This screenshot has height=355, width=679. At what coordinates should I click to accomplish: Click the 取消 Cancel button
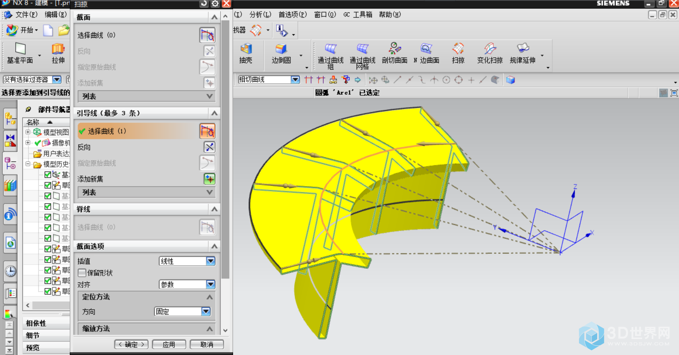point(207,344)
